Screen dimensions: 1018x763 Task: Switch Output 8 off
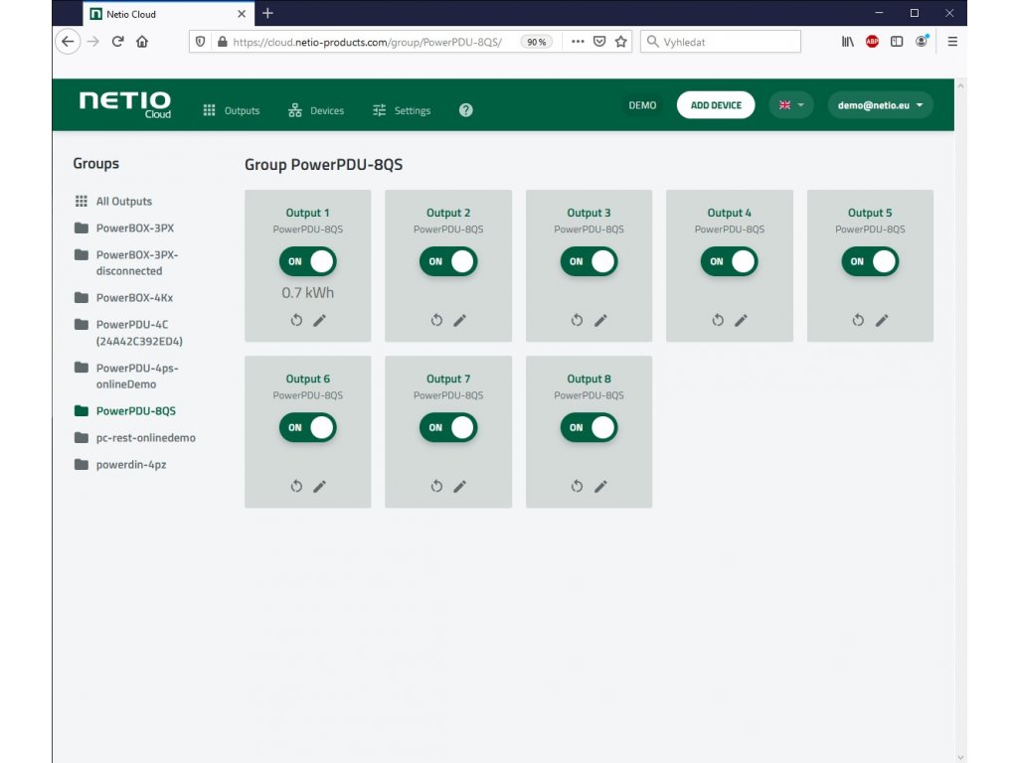tap(589, 427)
